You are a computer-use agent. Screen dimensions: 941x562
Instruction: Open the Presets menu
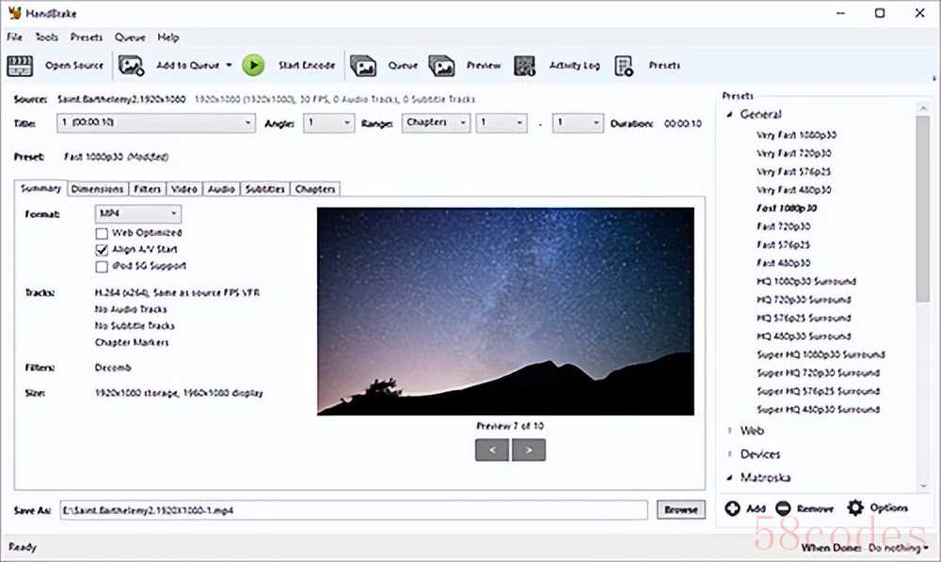(x=87, y=38)
